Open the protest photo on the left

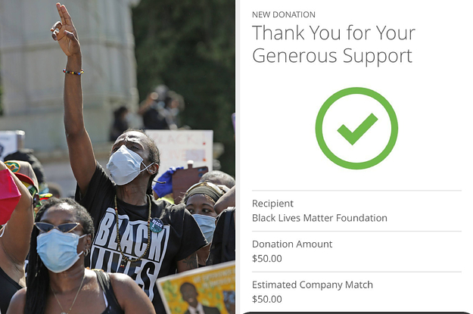click(117, 157)
